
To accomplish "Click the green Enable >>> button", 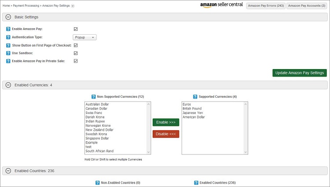I will point(166,122).
